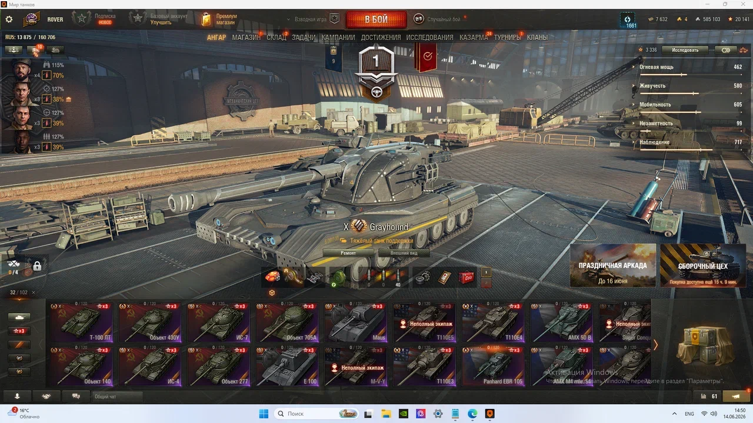Open the Внешний вид customization button
This screenshot has width=753, height=423.
tap(404, 253)
